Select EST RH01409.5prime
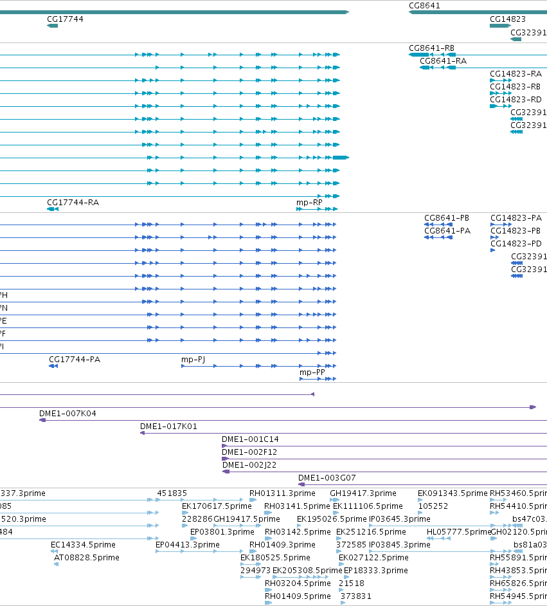The width and height of the screenshot is (547, 606). pos(298,596)
